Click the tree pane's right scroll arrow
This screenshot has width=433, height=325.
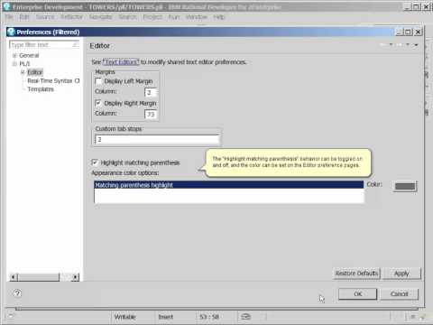click(x=75, y=277)
